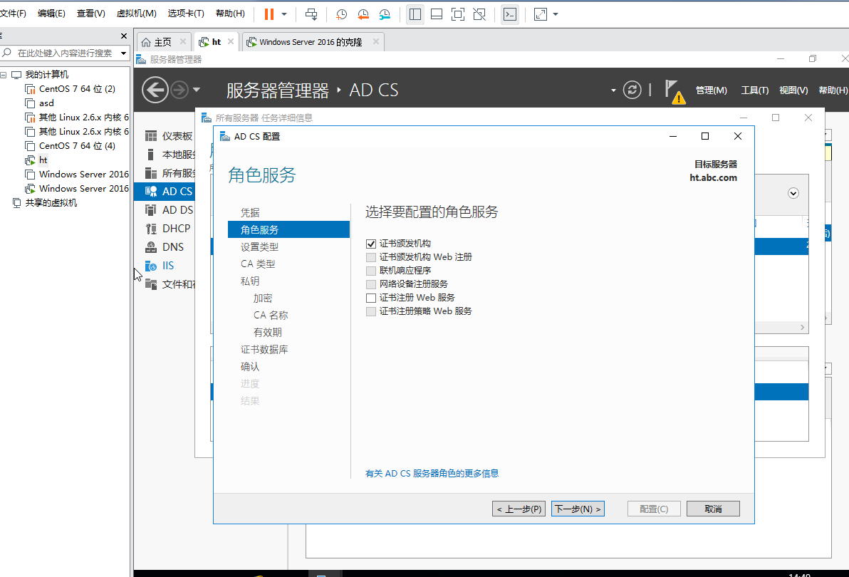The height and width of the screenshot is (577, 849).
Task: Click the horizontal scrollbar right arrow in task details
Action: click(803, 328)
